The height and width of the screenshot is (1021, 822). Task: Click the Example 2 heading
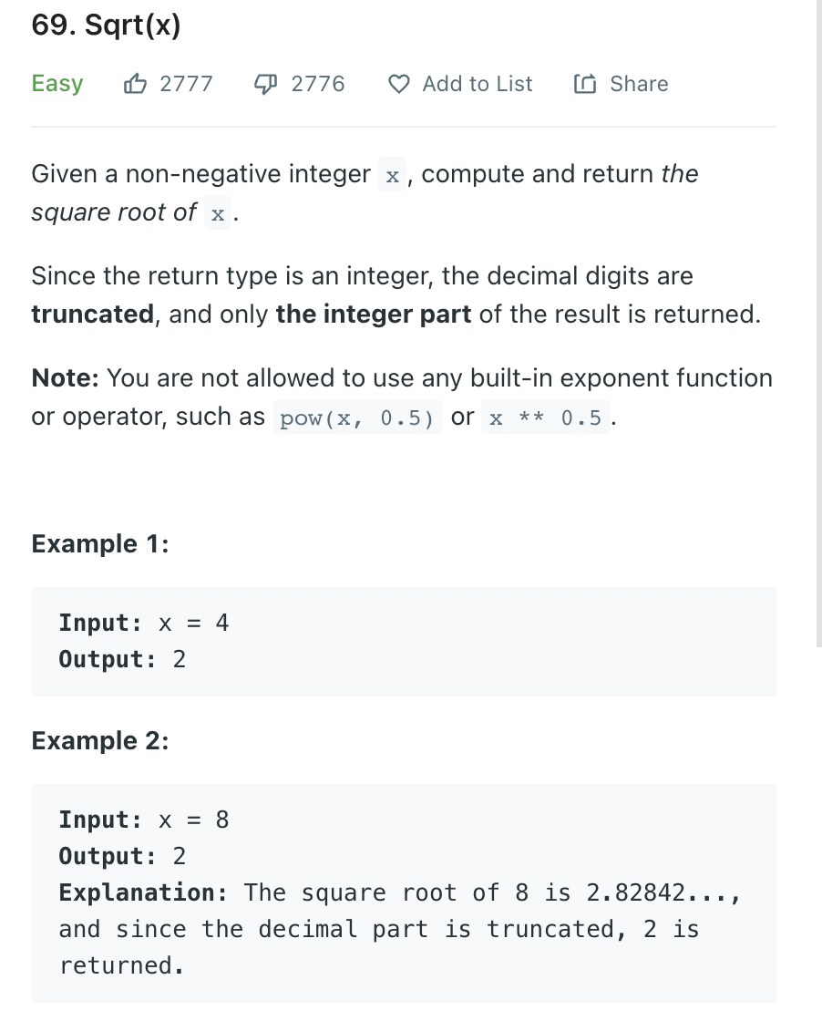tap(100, 740)
